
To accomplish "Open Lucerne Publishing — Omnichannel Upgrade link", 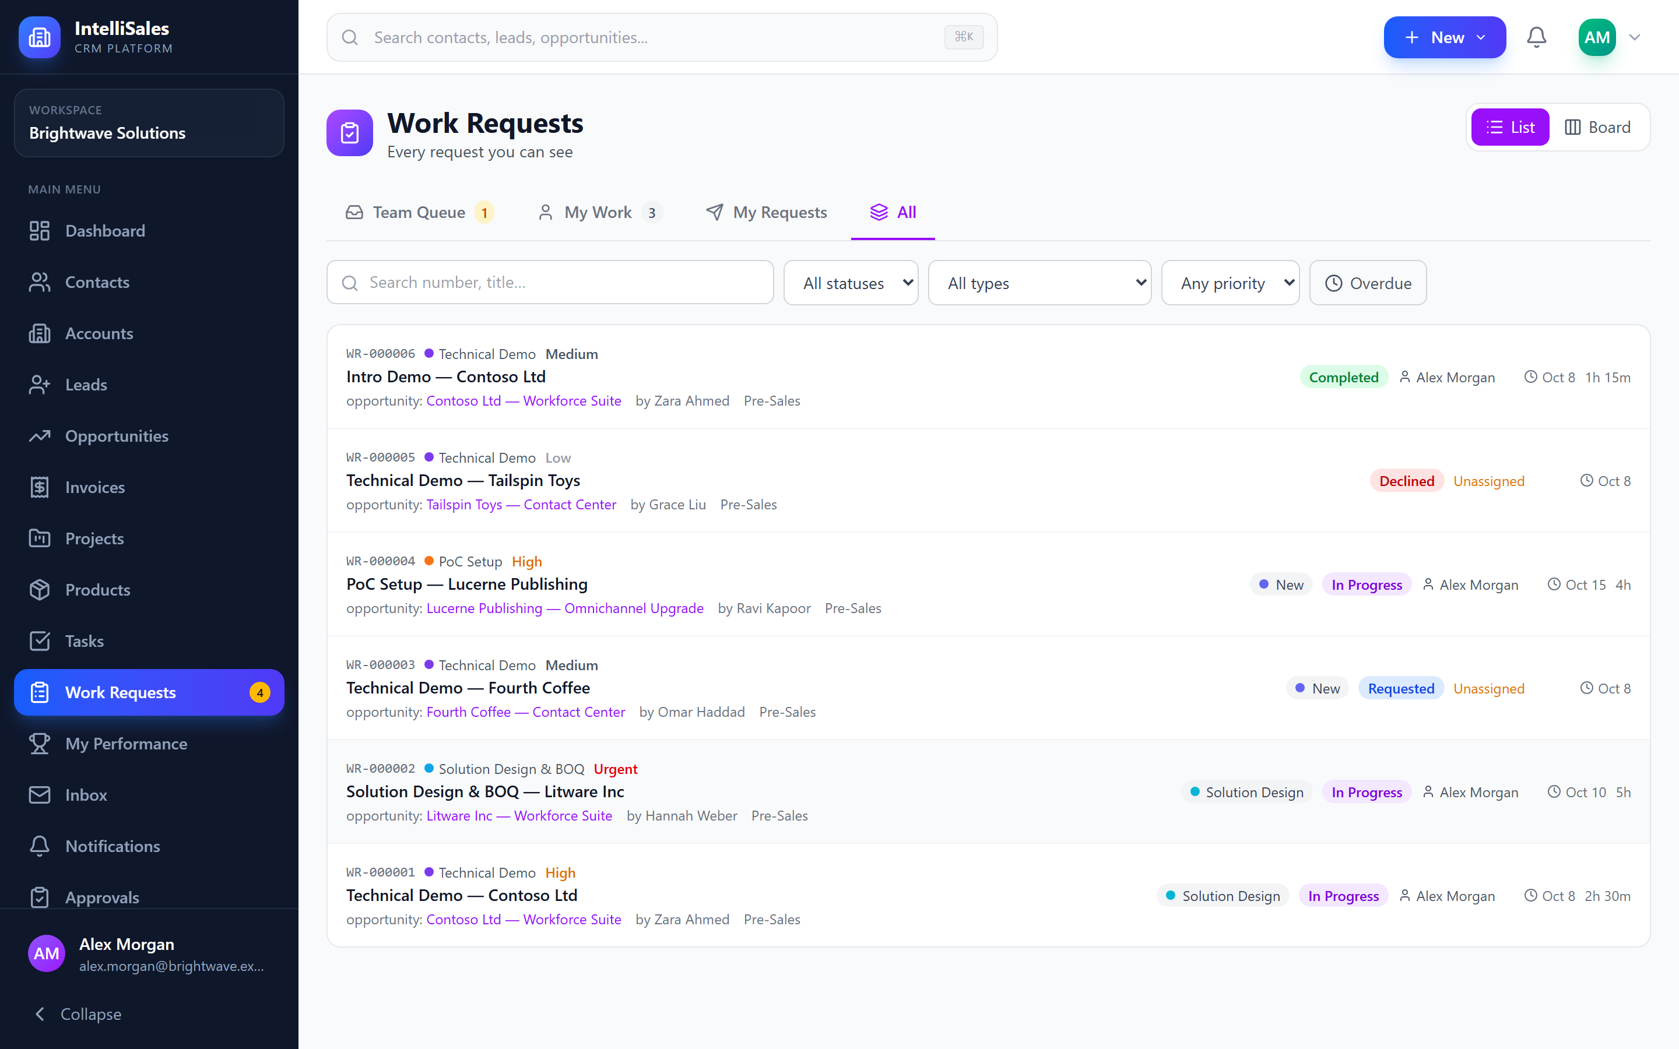I will [565, 608].
